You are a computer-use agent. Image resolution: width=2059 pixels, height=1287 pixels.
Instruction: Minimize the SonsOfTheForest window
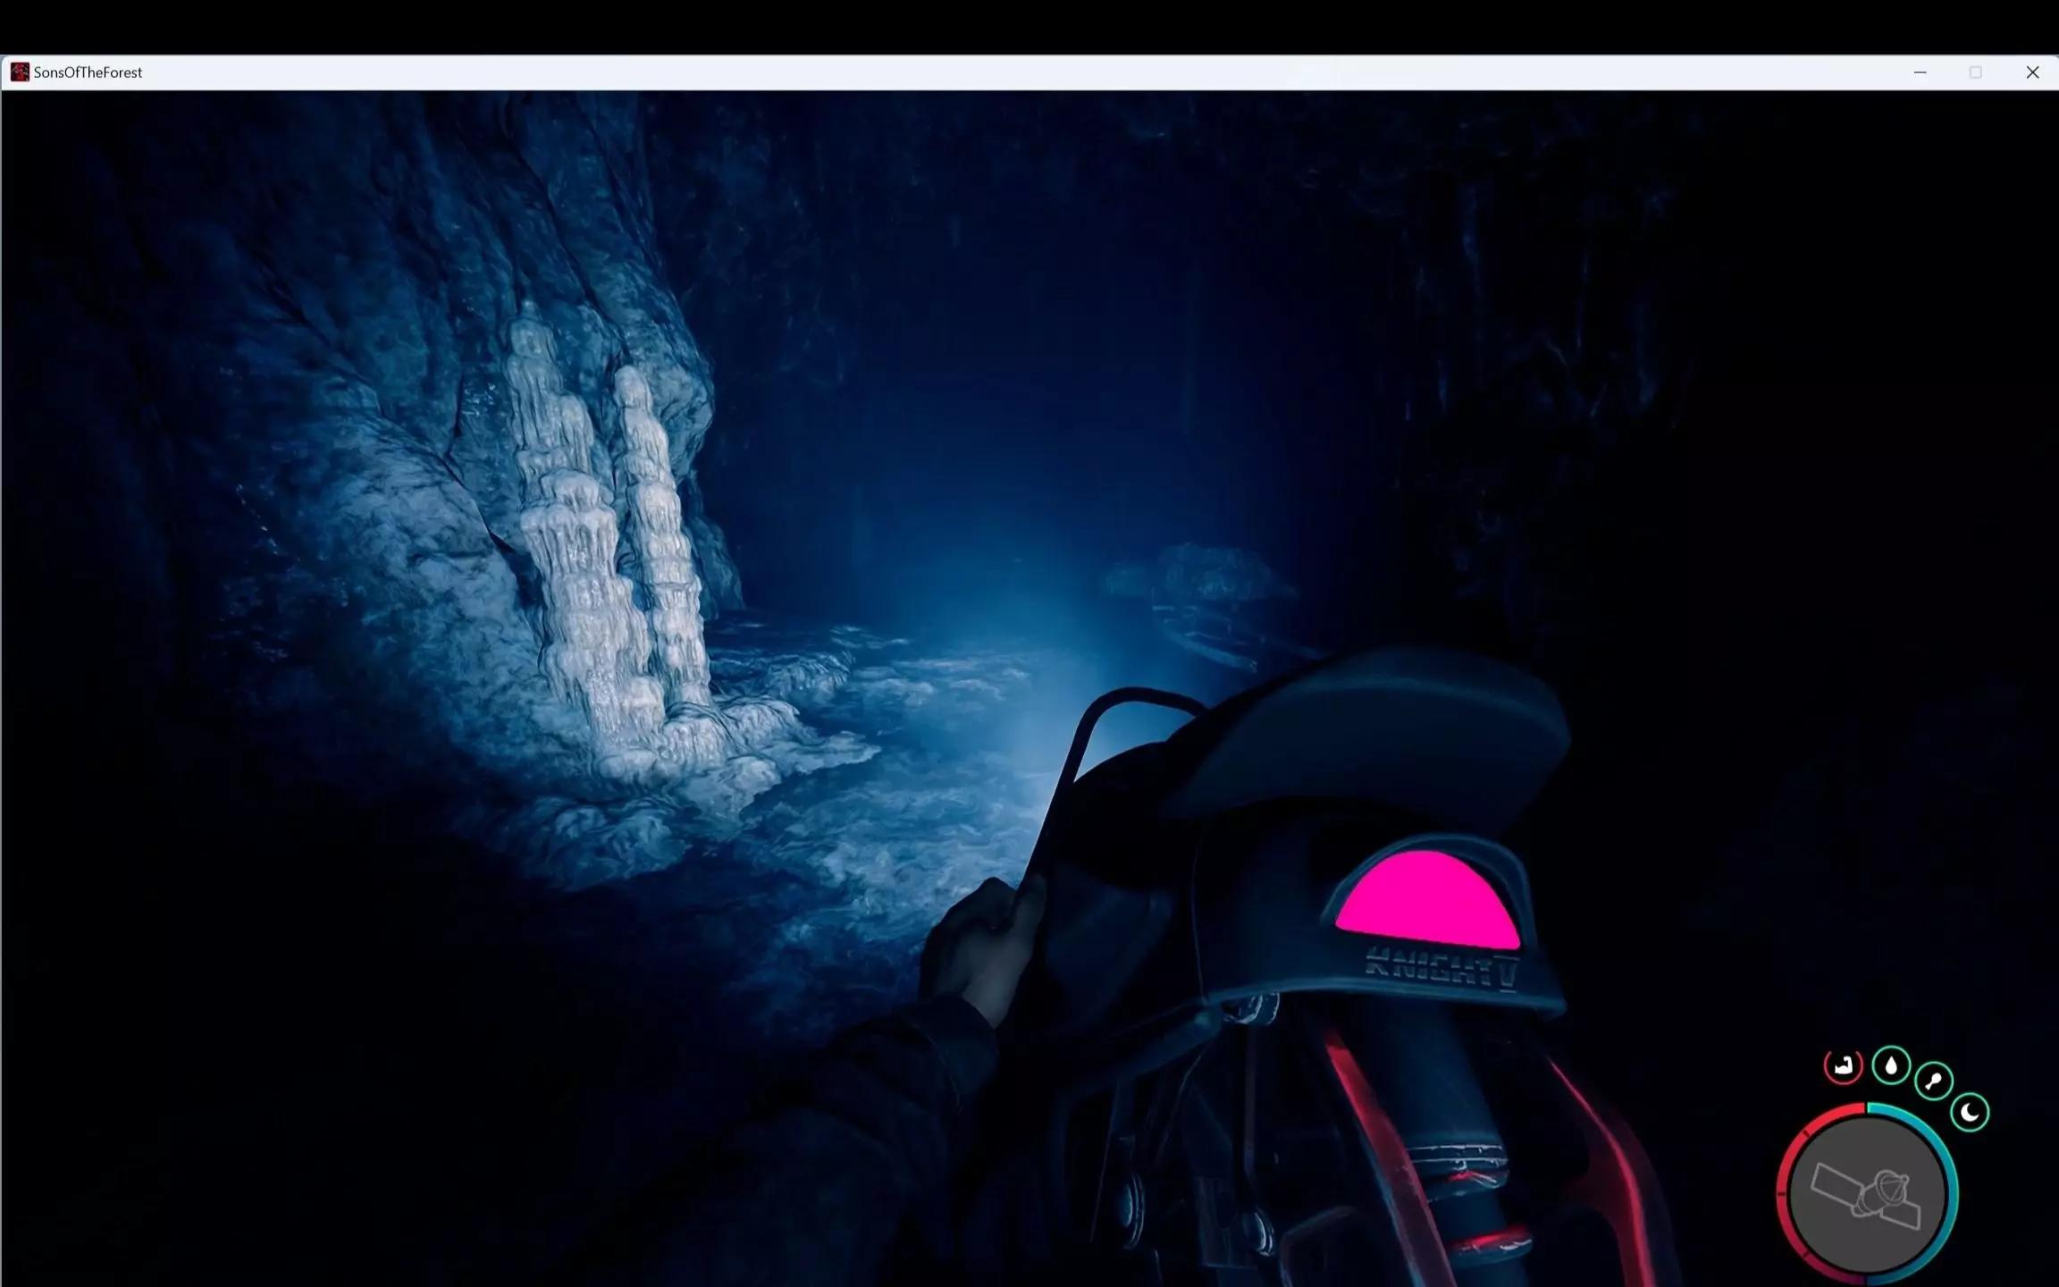pyautogui.click(x=1920, y=72)
